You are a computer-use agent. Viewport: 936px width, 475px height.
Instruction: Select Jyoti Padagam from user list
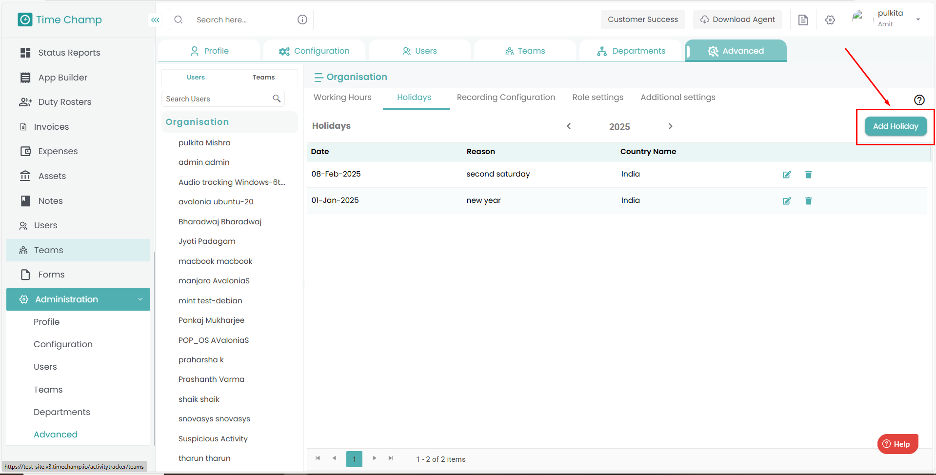tap(207, 241)
